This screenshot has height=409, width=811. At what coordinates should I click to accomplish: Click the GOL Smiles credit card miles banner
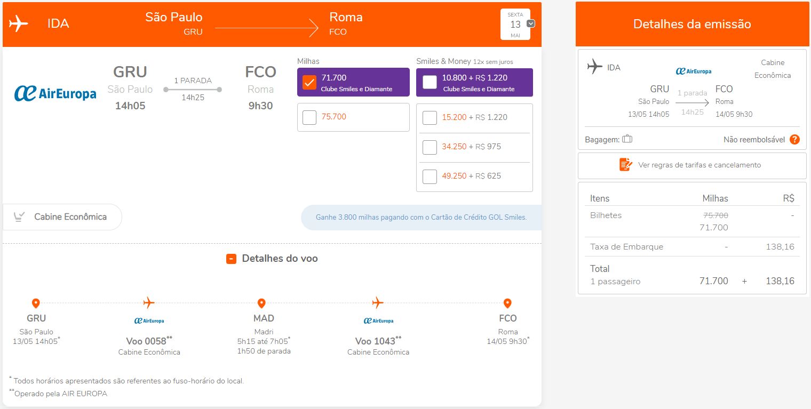click(x=422, y=218)
